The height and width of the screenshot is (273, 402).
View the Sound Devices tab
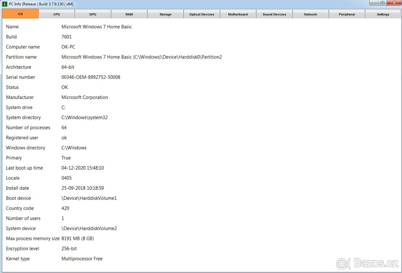pos(274,14)
